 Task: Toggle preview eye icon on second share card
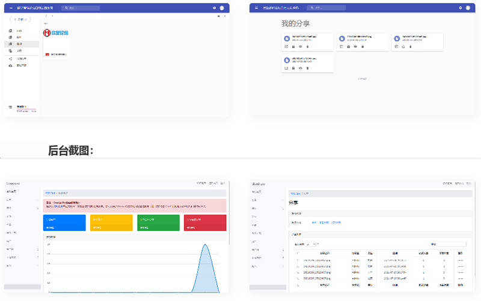click(x=355, y=46)
